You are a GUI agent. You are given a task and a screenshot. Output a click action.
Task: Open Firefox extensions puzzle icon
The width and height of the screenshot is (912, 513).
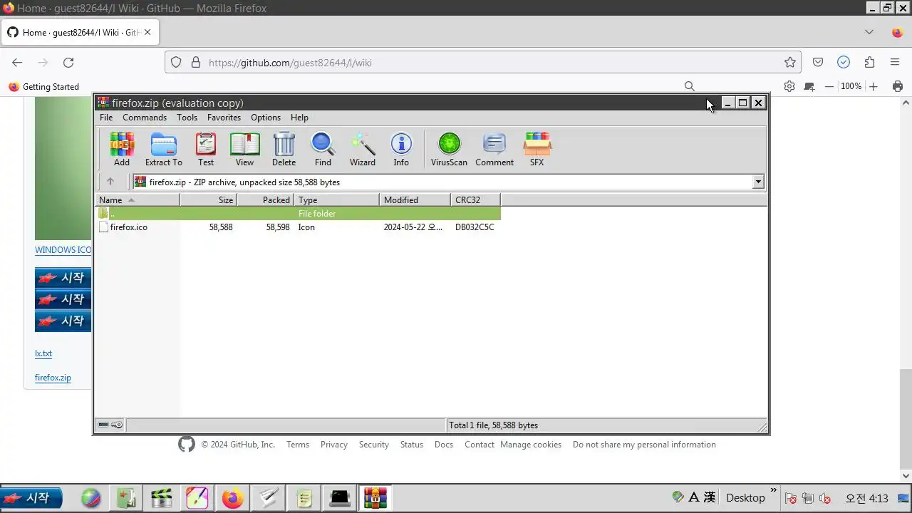tap(869, 63)
